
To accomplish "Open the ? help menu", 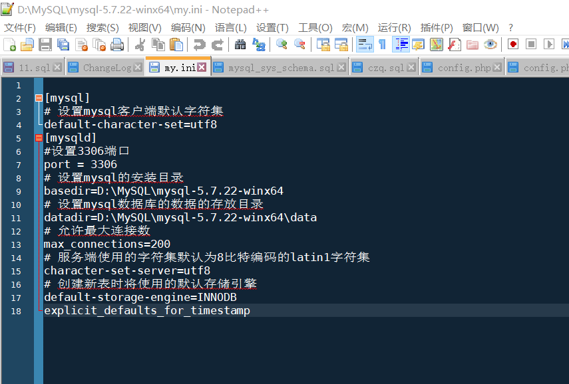I will click(x=510, y=27).
